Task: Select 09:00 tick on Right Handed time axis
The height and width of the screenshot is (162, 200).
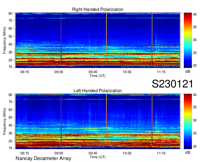Action: [59, 72]
